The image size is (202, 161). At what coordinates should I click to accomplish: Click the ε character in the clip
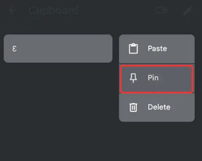click(14, 49)
